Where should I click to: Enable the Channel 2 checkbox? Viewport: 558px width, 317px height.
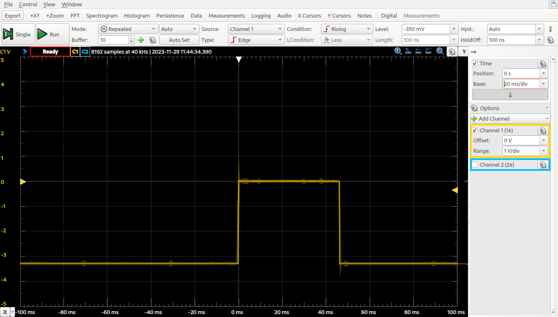click(x=475, y=165)
